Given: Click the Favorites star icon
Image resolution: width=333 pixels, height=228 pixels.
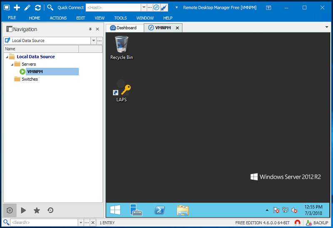Looking at the screenshot, I should point(37,211).
